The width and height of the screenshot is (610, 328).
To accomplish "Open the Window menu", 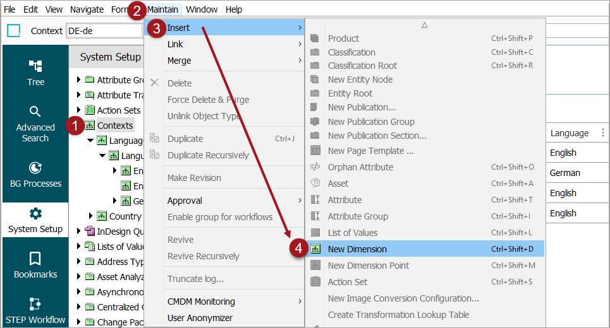I will [x=202, y=9].
